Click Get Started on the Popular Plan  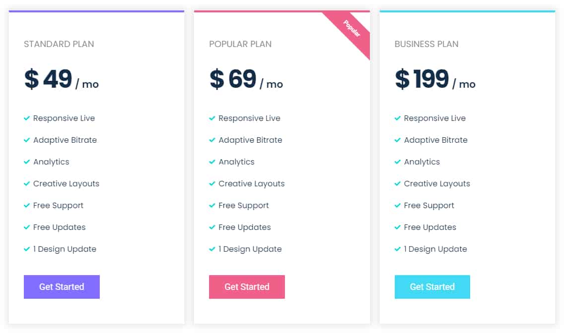247,287
